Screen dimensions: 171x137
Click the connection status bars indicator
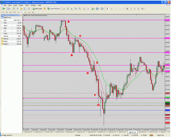coord(151,135)
